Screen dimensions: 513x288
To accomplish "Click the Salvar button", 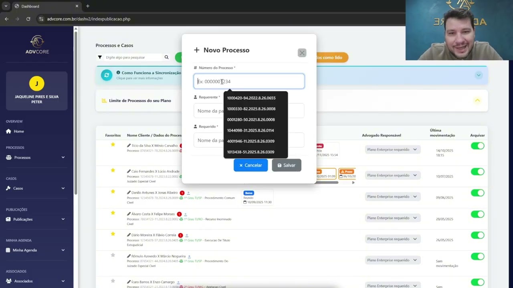I will (287, 165).
